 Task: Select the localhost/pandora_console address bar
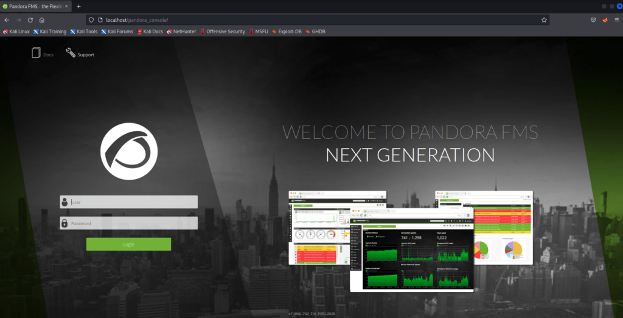click(318, 20)
